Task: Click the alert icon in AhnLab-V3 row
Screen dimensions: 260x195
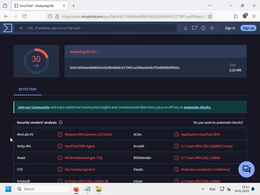Action: [60, 134]
